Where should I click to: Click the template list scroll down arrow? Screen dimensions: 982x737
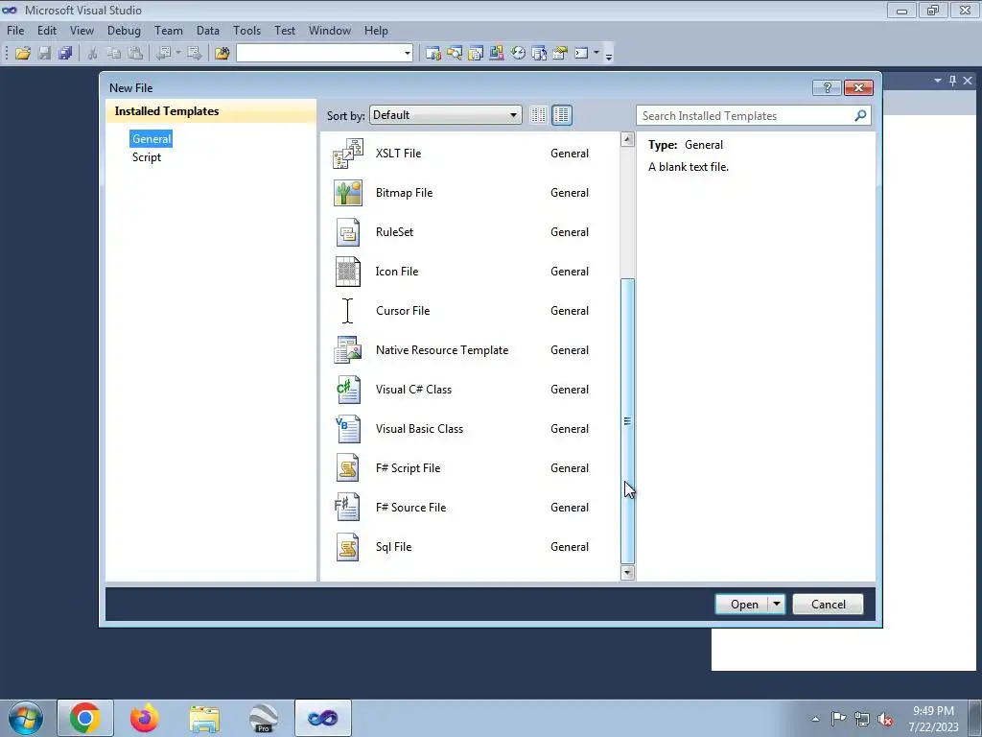pos(627,573)
